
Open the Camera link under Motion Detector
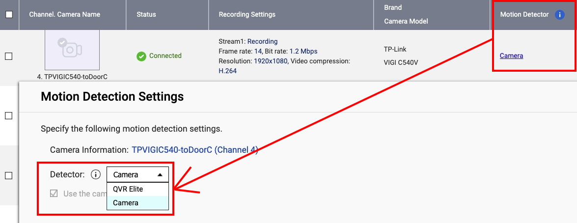pos(511,56)
